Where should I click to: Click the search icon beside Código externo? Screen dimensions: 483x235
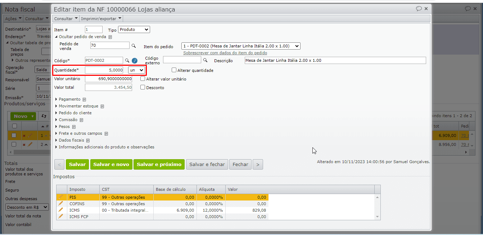click(206, 60)
